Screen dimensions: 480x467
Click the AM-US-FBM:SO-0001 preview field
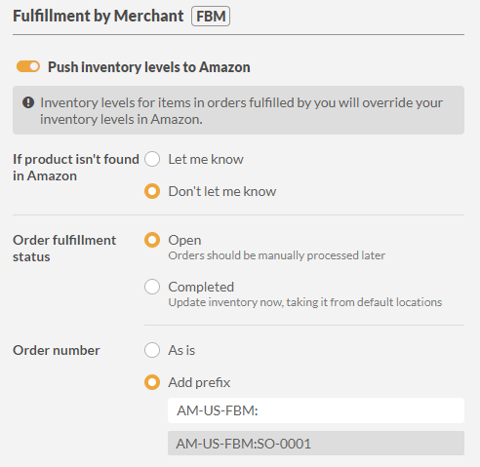316,444
